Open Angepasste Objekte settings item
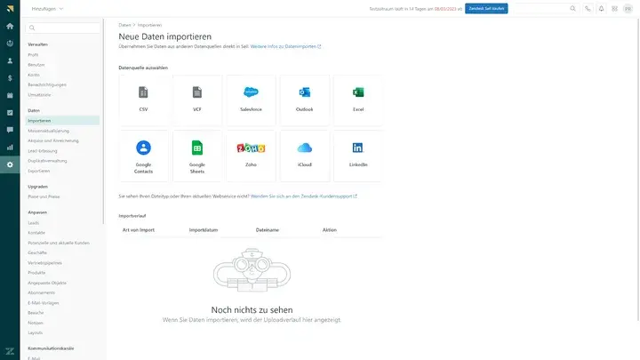 click(47, 283)
